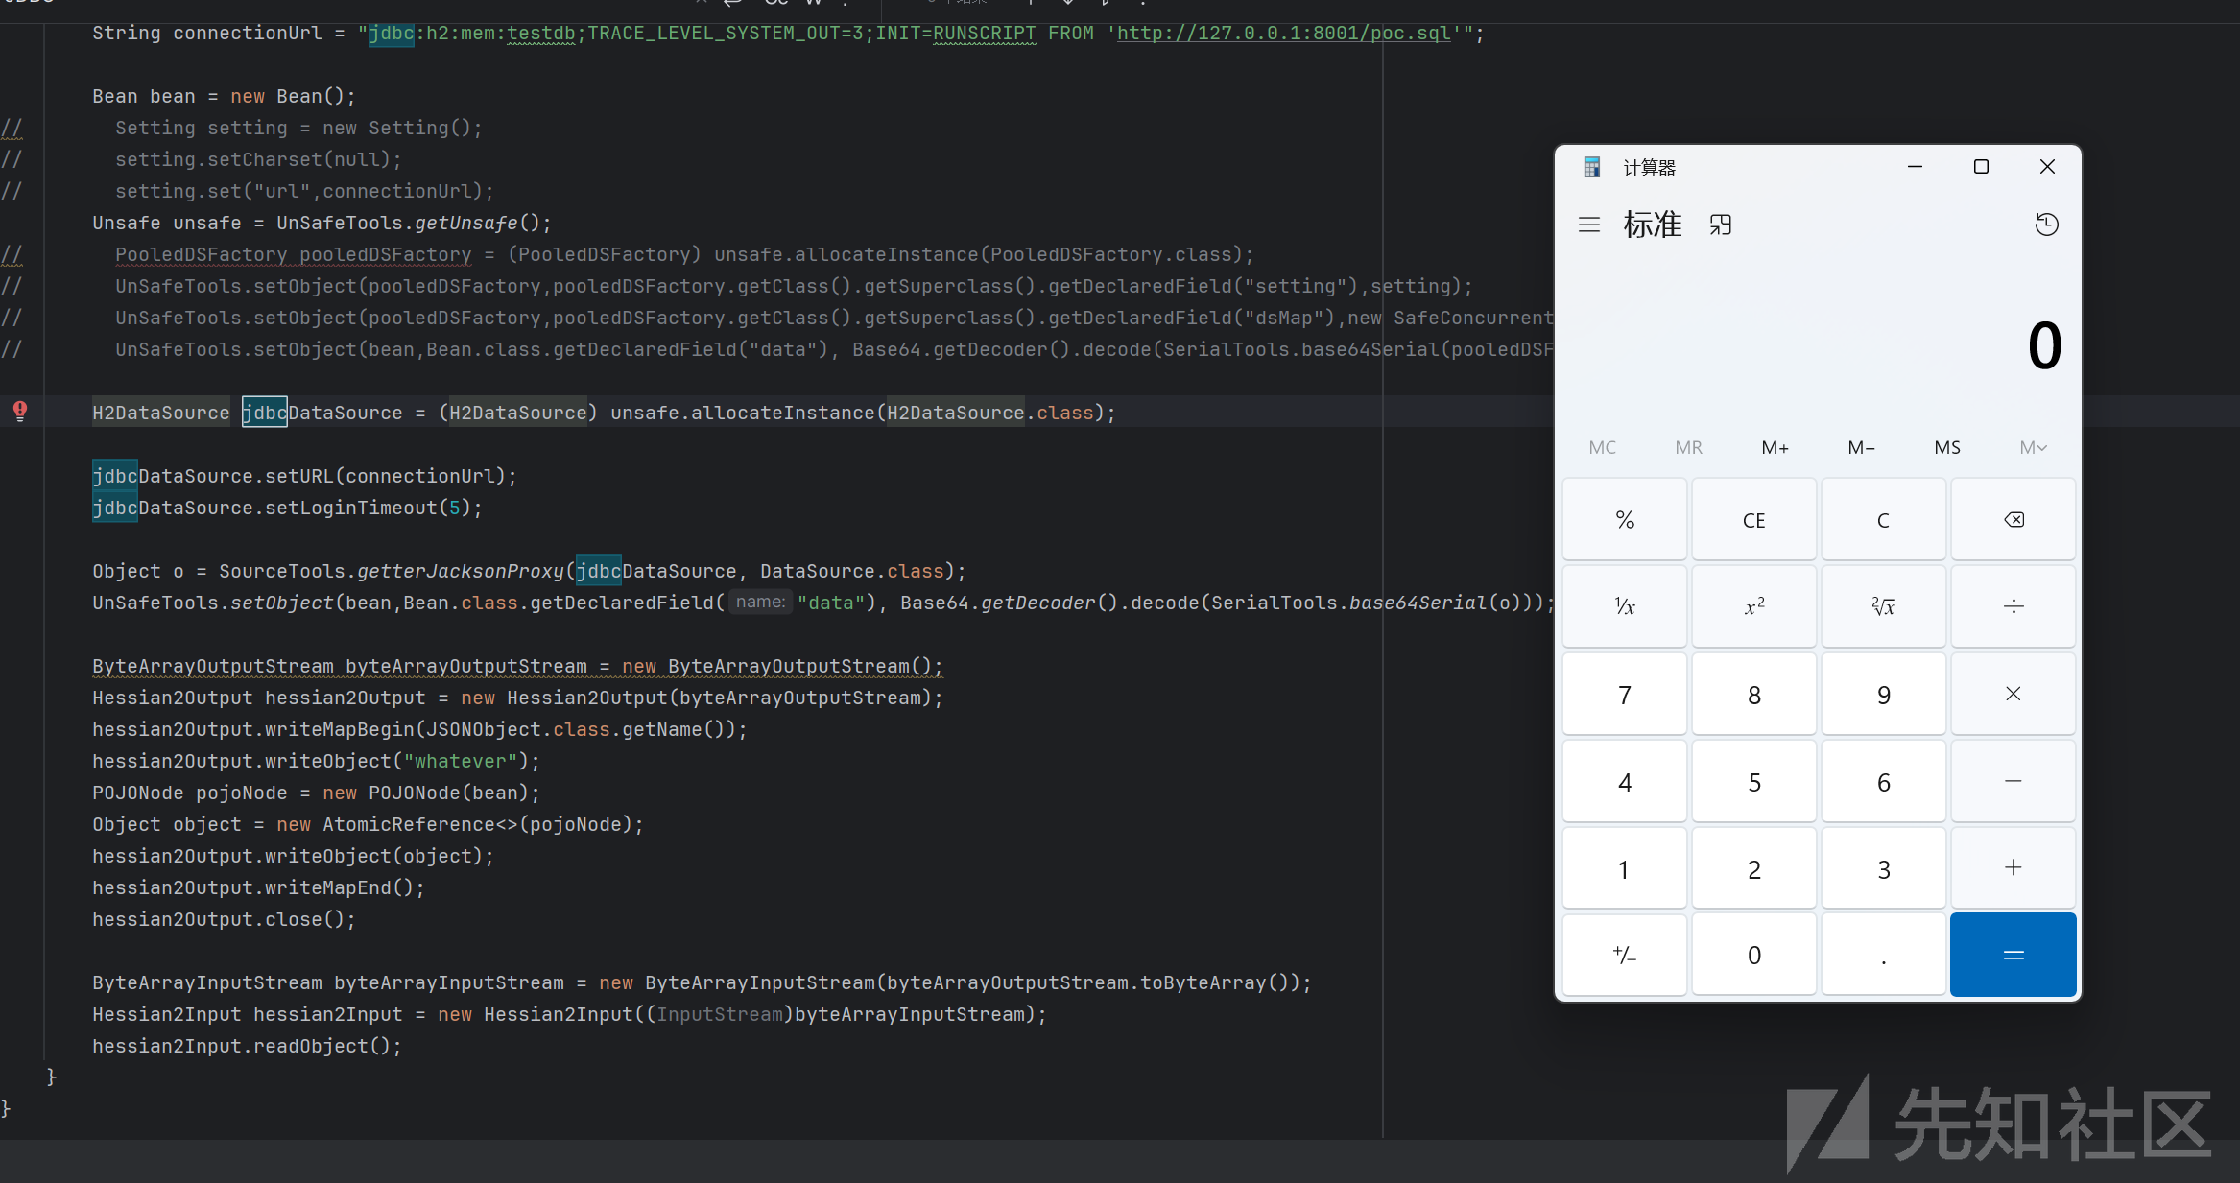2240x1183 pixels.
Task: Click MR memory recall button
Action: (x=1688, y=447)
